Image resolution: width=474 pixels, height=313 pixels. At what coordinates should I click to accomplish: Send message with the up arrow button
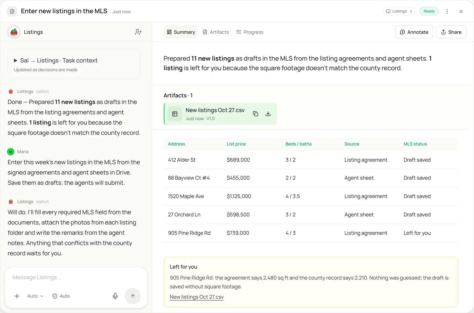point(133,296)
